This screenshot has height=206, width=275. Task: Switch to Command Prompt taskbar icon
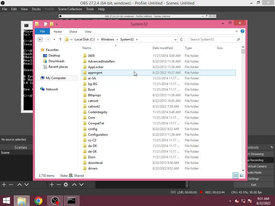click(x=71, y=201)
